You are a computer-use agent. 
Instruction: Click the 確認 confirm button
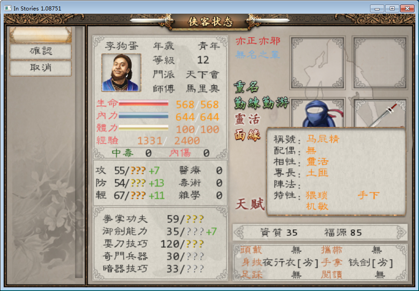tap(41, 51)
